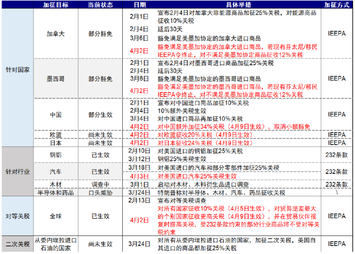Click the 加拿大 target cell
Screen dimensions: 355x254
tap(56, 33)
